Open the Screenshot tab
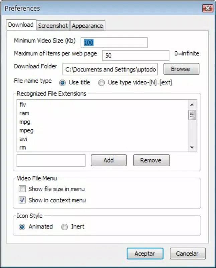 click(x=53, y=26)
